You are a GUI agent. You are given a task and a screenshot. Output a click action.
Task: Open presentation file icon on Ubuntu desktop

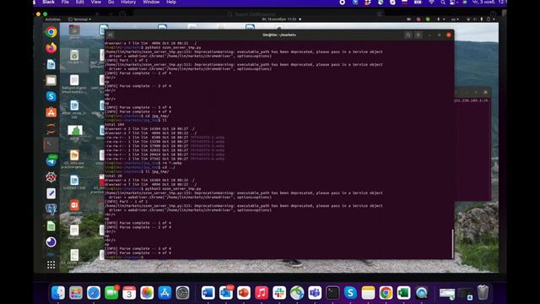pos(74,205)
